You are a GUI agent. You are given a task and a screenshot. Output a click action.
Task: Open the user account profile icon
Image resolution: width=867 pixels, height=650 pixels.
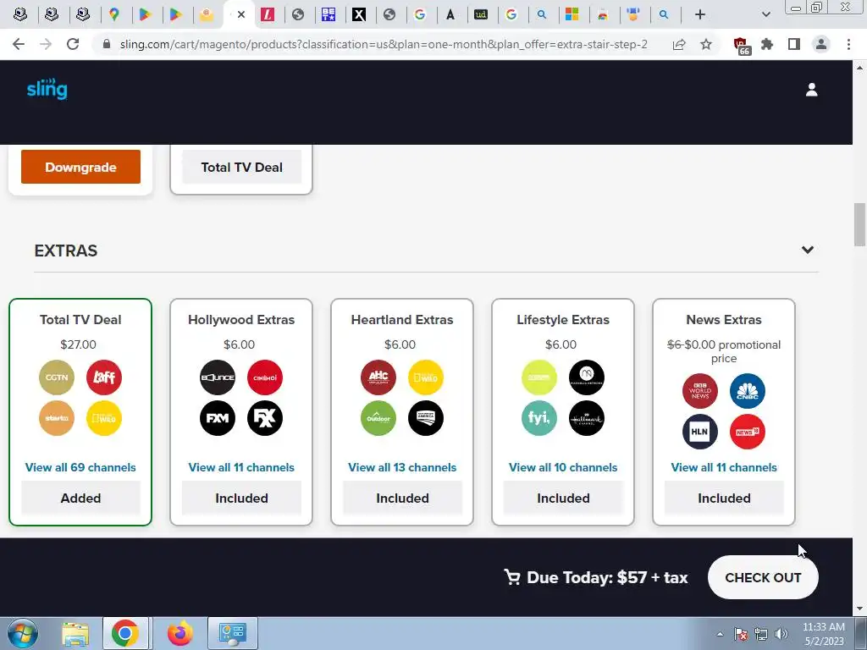(811, 90)
